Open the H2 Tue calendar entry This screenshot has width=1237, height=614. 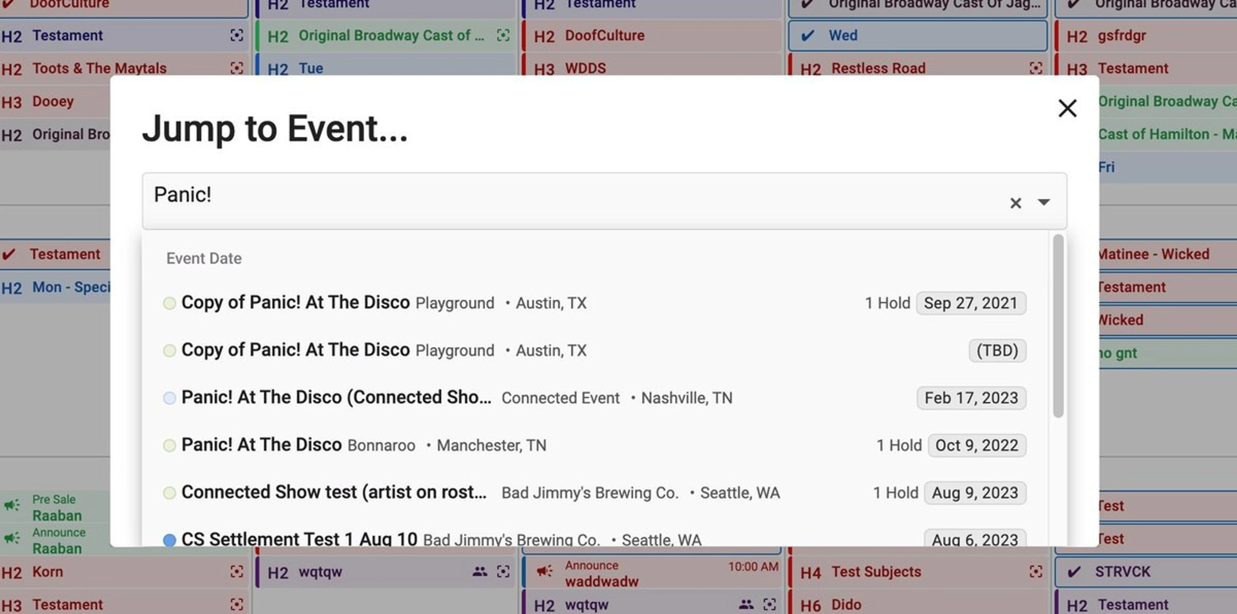pos(385,64)
